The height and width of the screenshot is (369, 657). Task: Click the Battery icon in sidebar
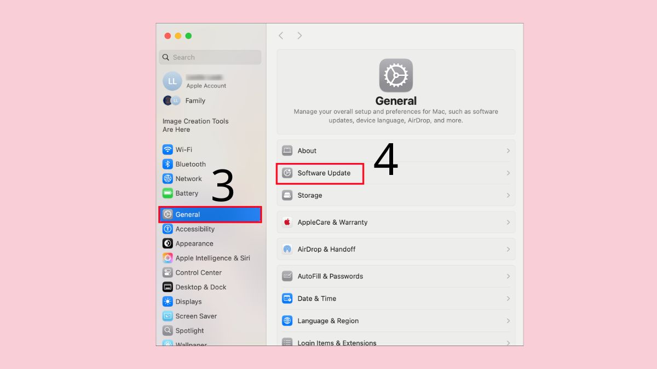coord(168,193)
